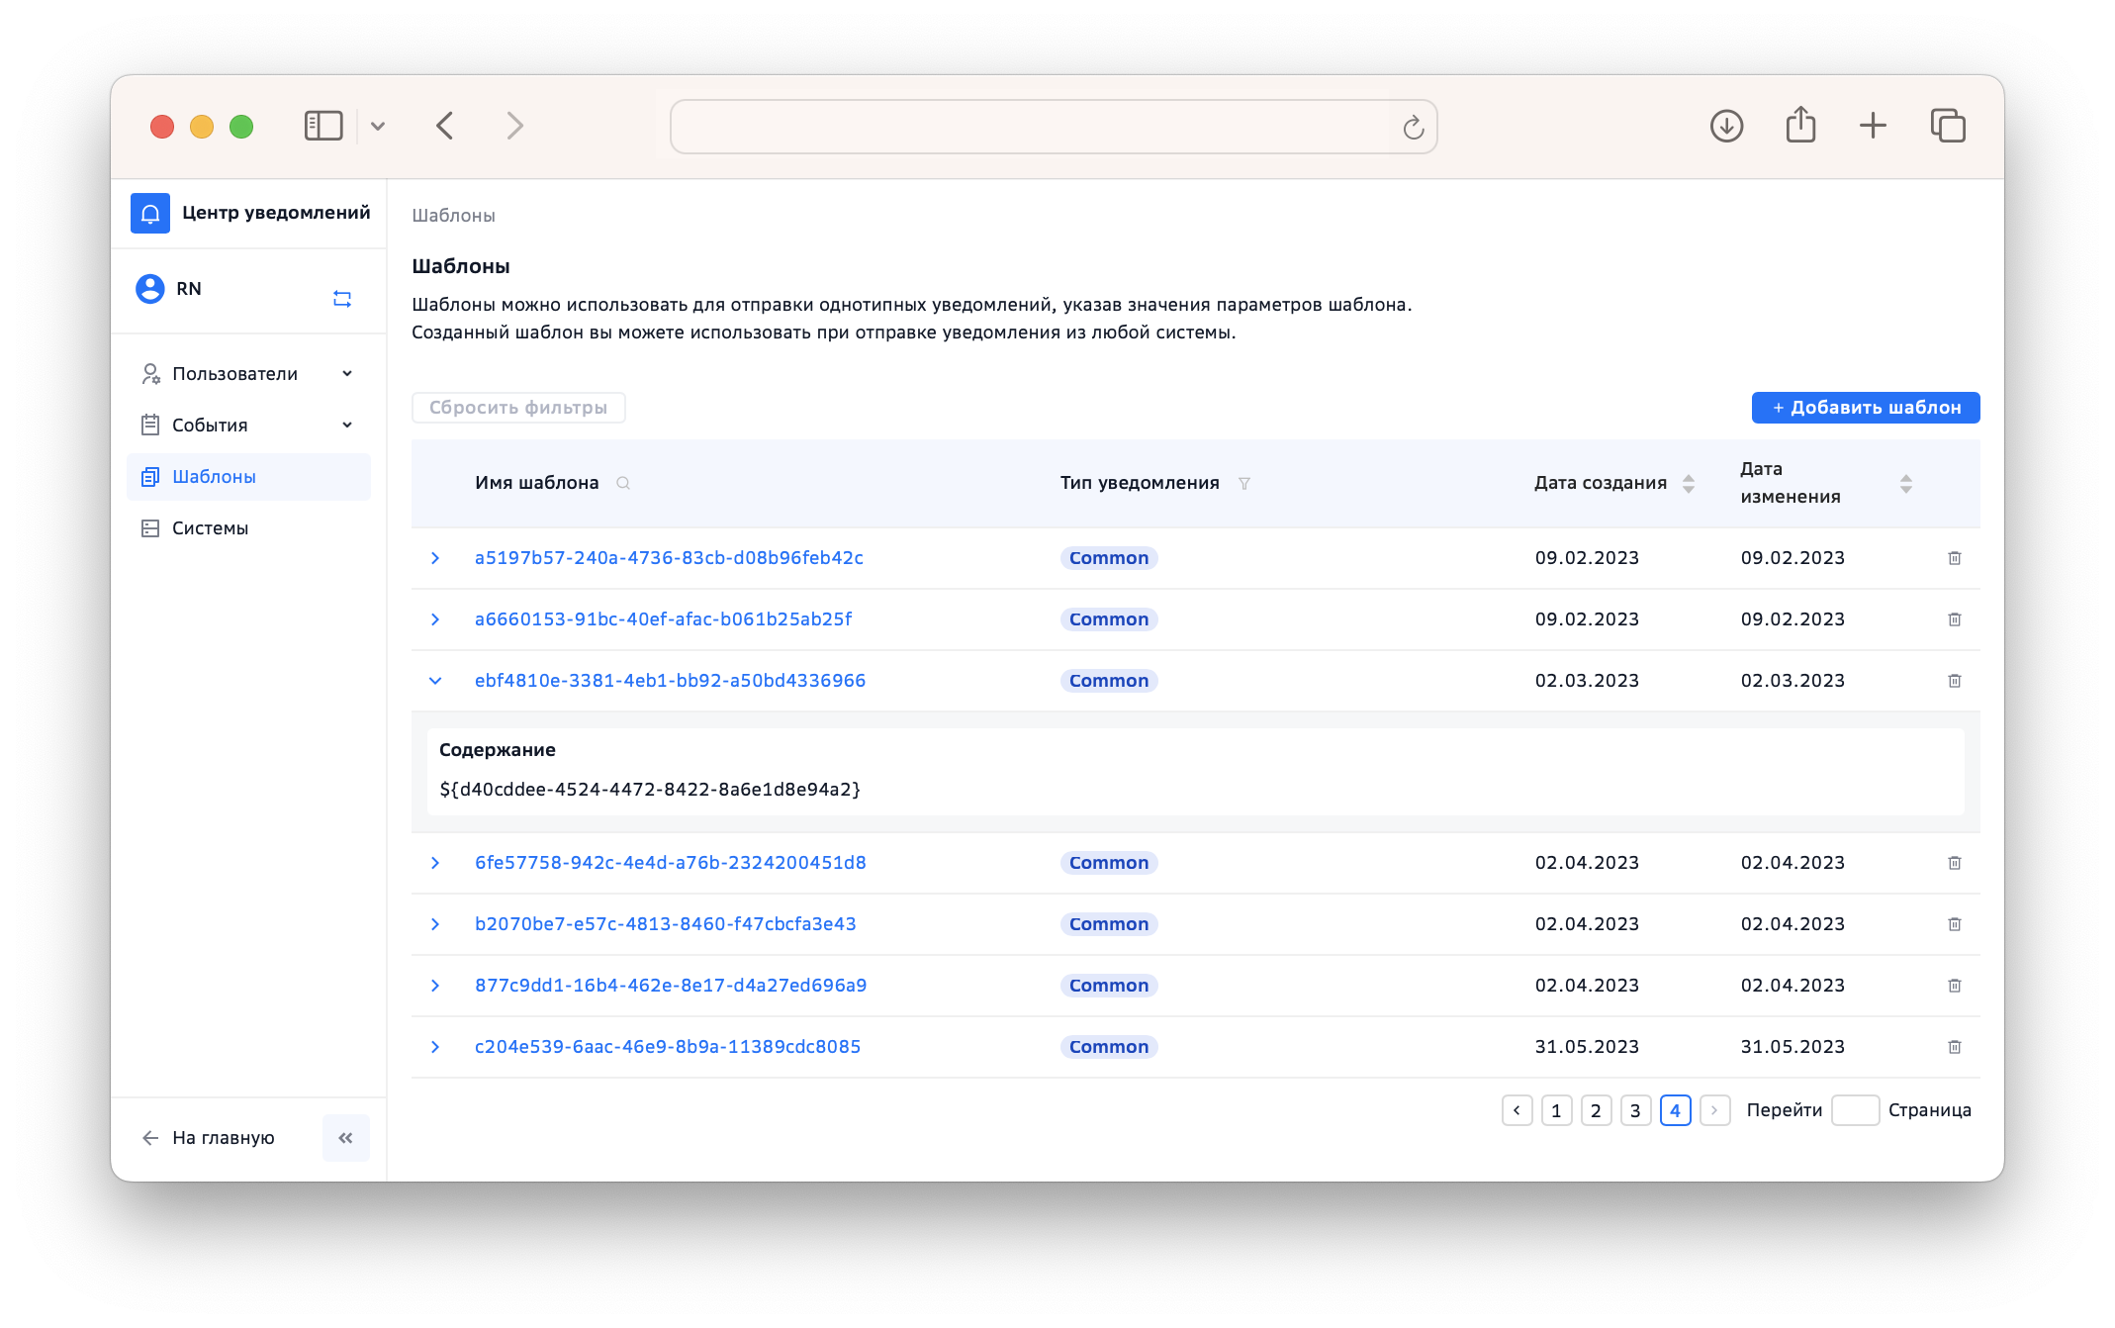Image resolution: width=2115 pixels, height=1328 pixels.
Task: Expand row 6fe57758-942c-4e4d-a76b-2324200451d8
Action: (435, 863)
